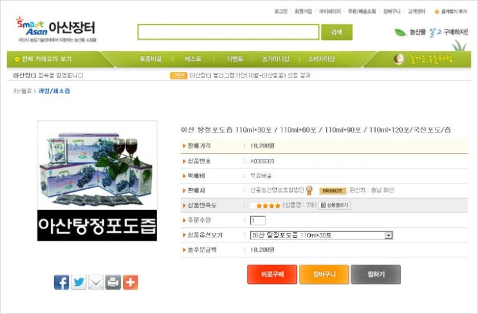Add to cart with 장바구니 button
Viewport: 478px width, 314px height.
[324, 274]
